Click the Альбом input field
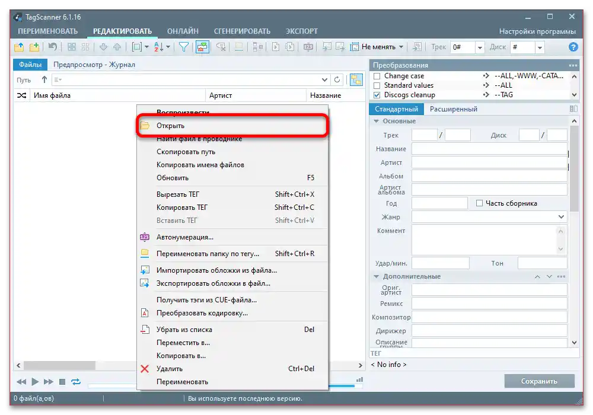 tap(489, 176)
